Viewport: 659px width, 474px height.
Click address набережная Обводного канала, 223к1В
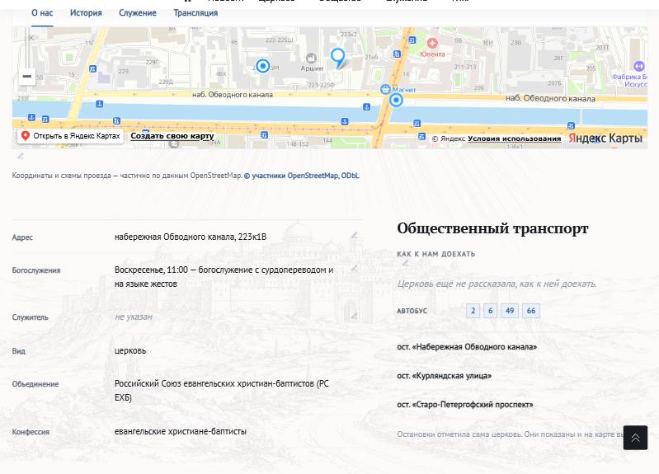pos(191,237)
